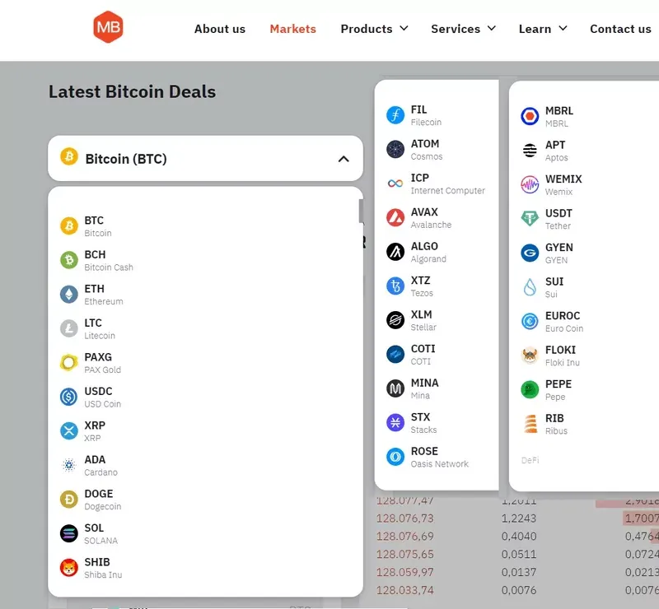Viewport: 659px width, 609px height.
Task: Select the BCH Bitcoin Cash icon
Action: (x=69, y=260)
